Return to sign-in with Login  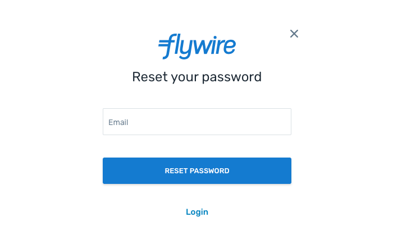coord(197,212)
